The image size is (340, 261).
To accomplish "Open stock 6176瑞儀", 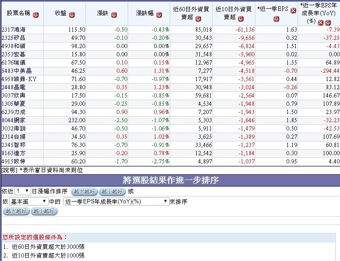I will pos(13,62).
